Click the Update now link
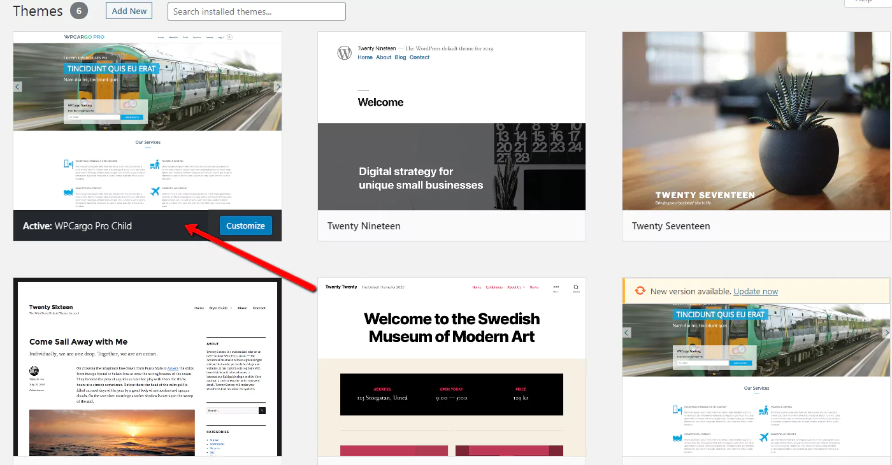Screen dimensions: 892x465 756,291
